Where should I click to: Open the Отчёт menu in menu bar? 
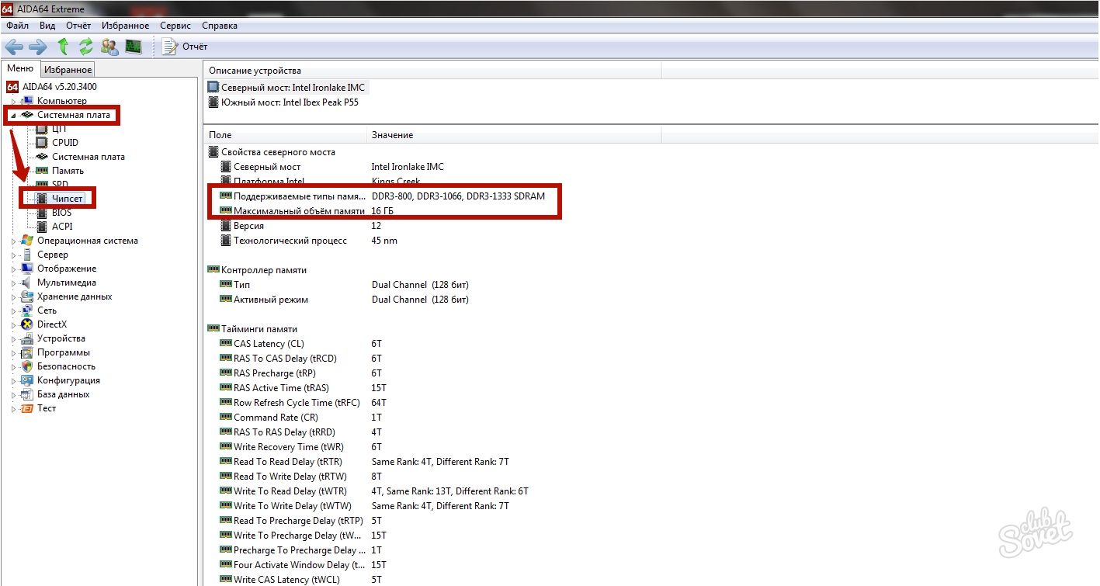click(78, 26)
